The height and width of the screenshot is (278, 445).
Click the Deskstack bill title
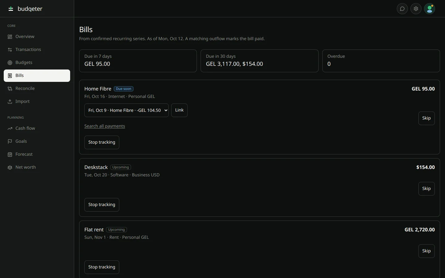click(96, 167)
